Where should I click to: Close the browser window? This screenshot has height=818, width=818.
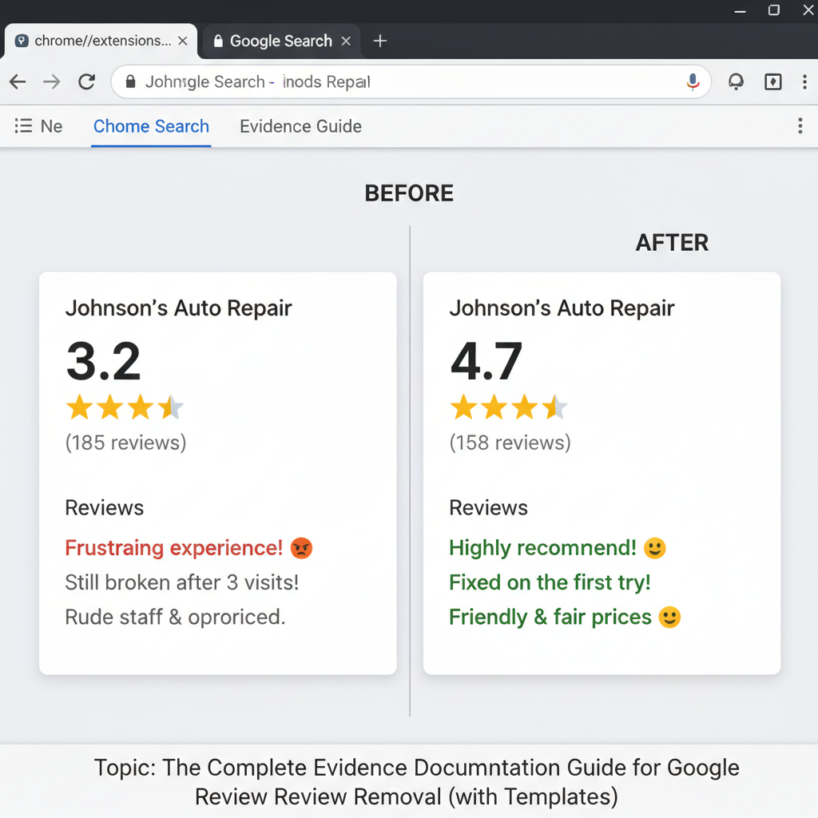point(808,10)
